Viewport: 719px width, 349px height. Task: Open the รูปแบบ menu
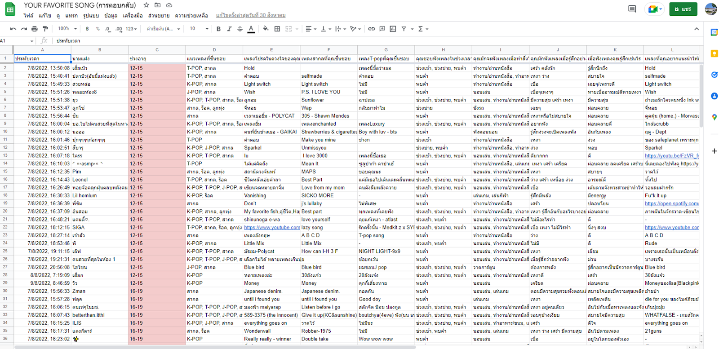point(91,16)
